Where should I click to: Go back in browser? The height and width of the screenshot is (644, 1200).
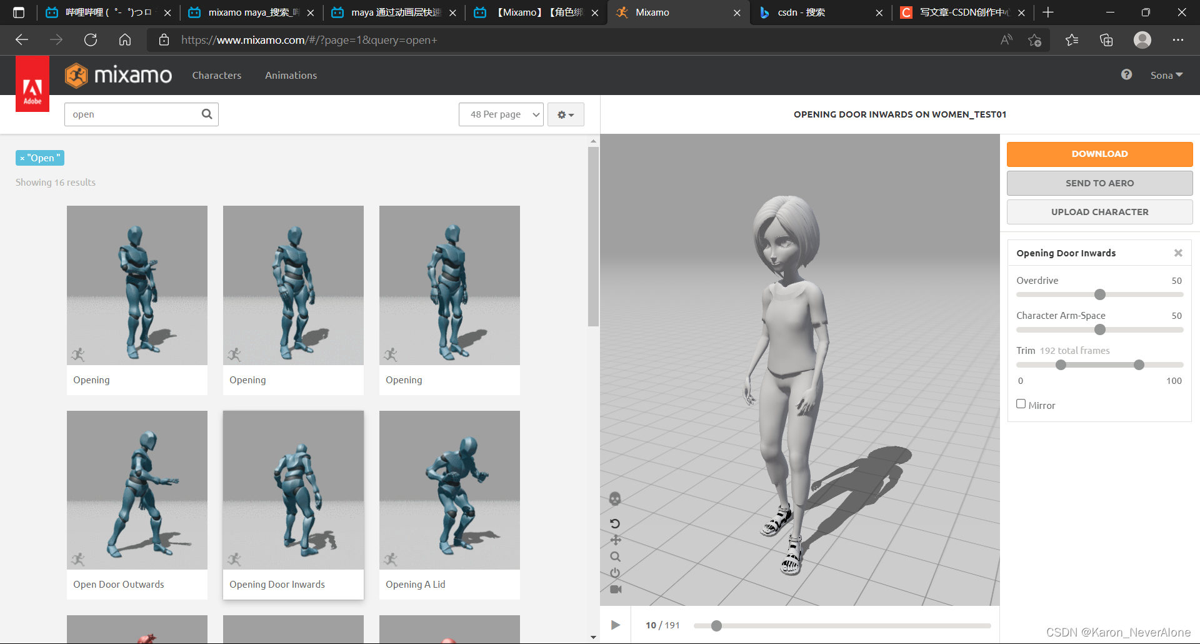click(x=22, y=40)
